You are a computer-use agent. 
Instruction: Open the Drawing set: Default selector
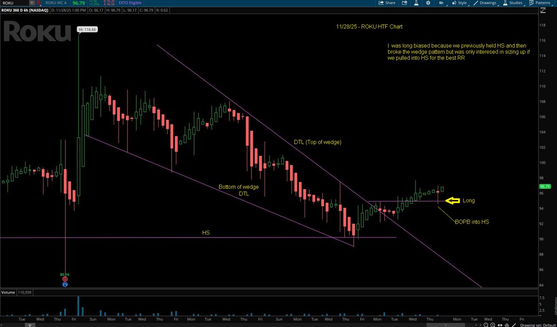[x=538, y=325]
